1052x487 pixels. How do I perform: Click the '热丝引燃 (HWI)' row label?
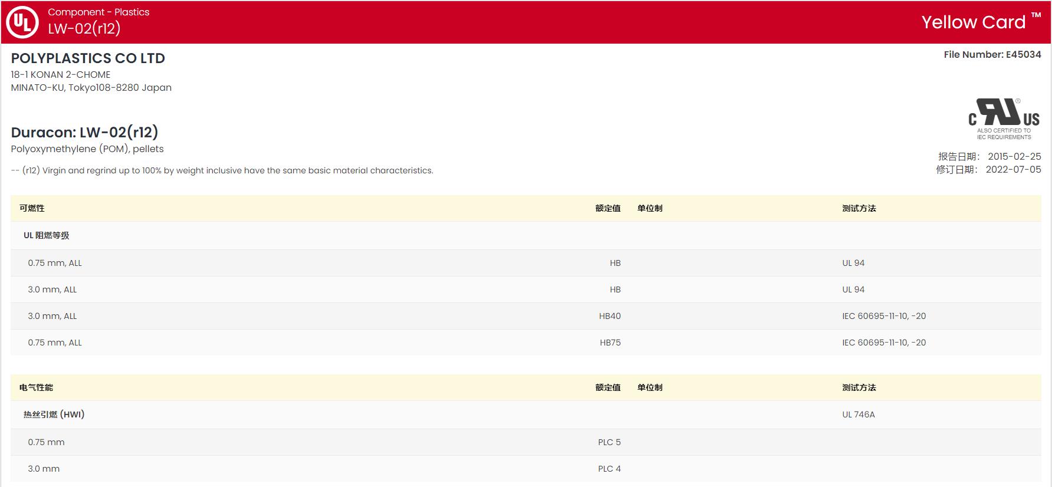pyautogui.click(x=54, y=414)
